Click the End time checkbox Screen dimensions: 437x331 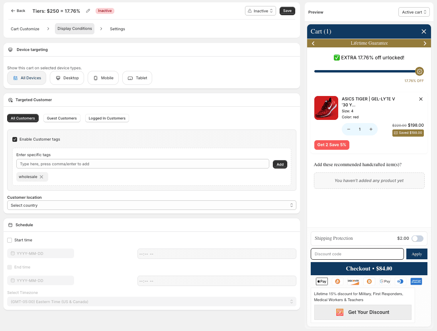[x=10, y=267]
